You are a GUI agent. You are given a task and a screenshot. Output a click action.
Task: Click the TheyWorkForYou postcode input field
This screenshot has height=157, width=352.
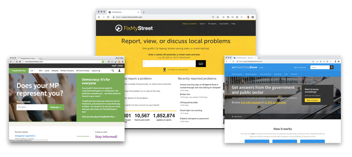click(x=32, y=107)
